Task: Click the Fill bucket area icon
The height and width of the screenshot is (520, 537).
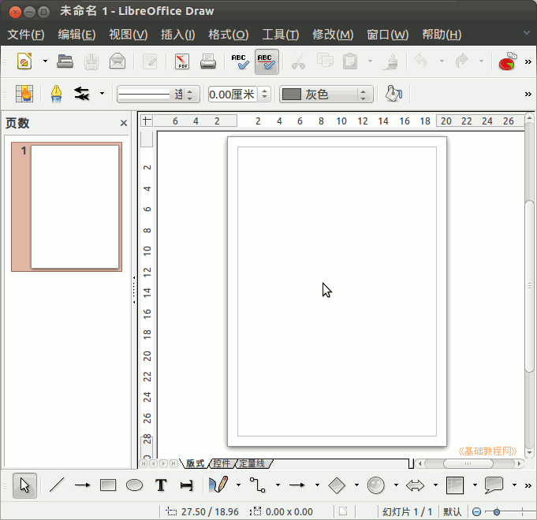Action: tap(393, 95)
